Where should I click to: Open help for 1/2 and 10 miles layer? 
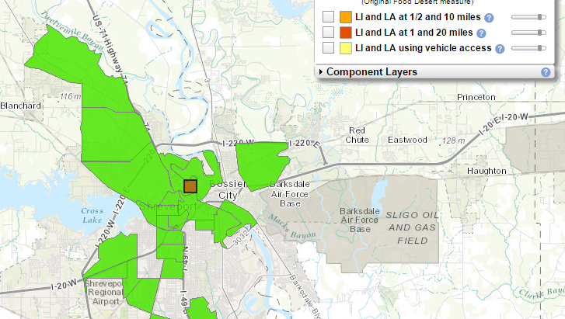tap(489, 18)
